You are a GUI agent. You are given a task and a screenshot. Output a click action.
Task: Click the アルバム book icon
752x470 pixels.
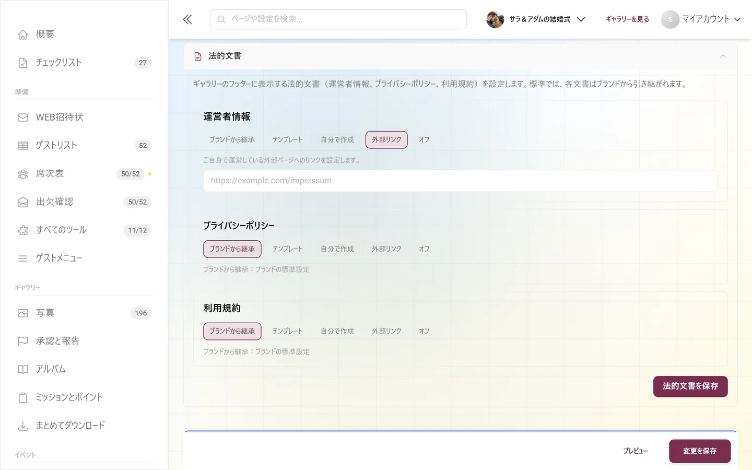pos(23,370)
